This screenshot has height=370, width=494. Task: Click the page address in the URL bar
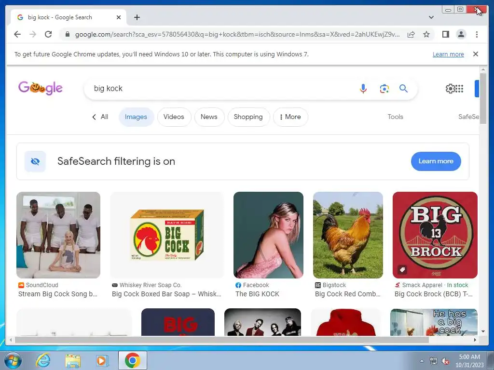click(x=237, y=34)
